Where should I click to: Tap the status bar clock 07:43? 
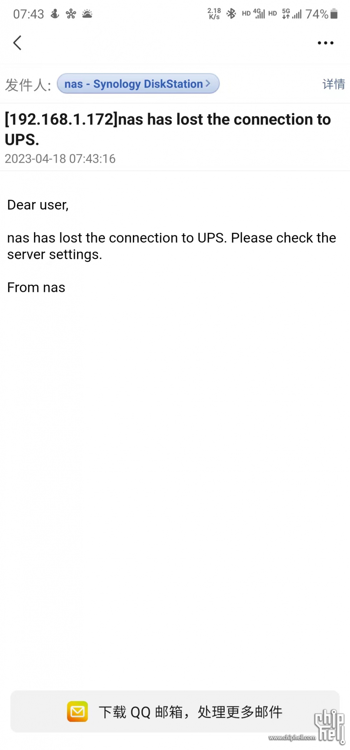pyautogui.click(x=29, y=14)
